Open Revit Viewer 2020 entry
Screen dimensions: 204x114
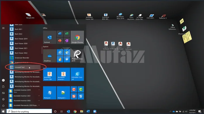tap(25, 44)
